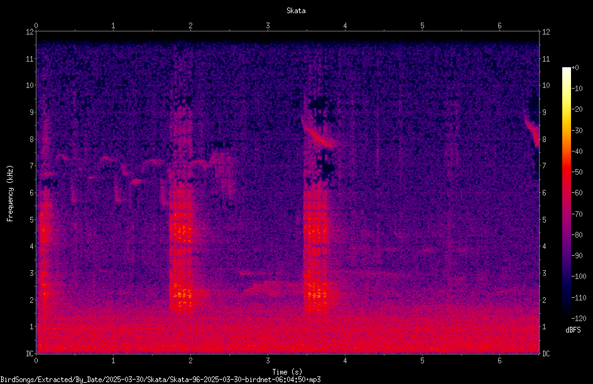Screen dimensions: 593x384
Task: Click the "-60" color scale value
Action: [x=577, y=193]
